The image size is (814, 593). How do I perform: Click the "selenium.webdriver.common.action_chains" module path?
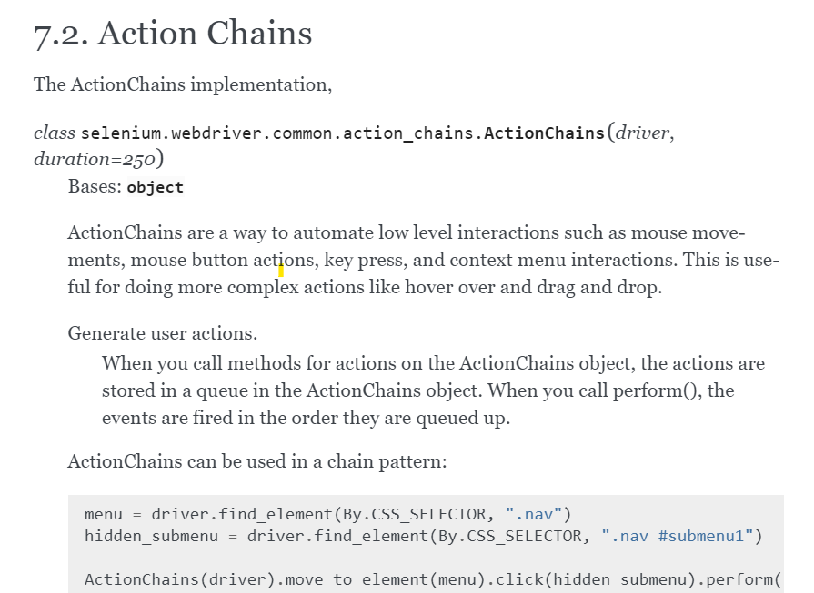tap(277, 133)
